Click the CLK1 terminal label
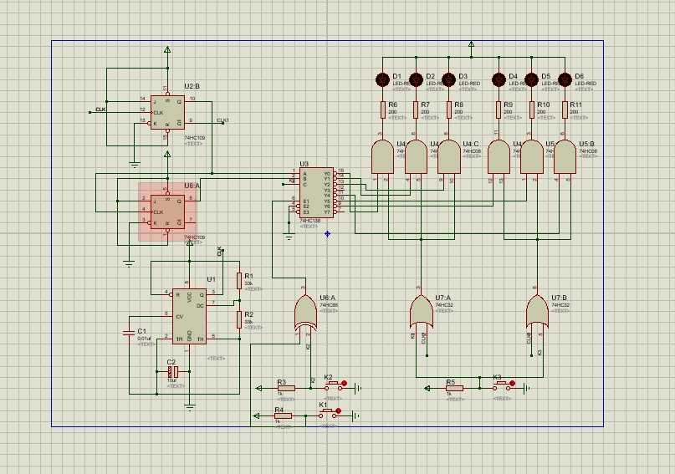 222,120
